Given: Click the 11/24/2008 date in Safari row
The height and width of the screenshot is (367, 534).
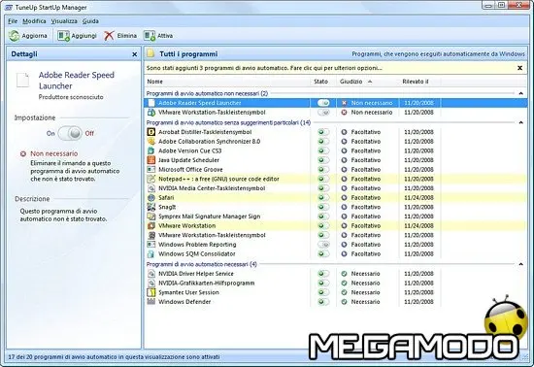Looking at the screenshot, I should (x=418, y=197).
